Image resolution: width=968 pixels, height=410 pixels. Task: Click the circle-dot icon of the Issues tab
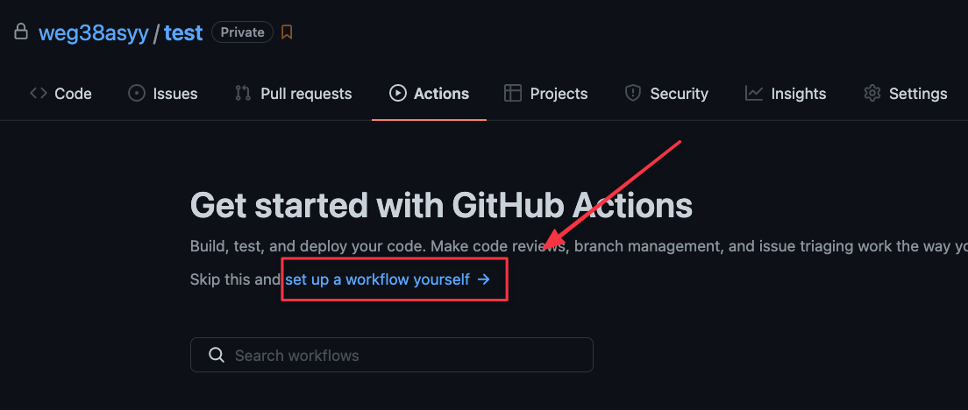coord(137,93)
